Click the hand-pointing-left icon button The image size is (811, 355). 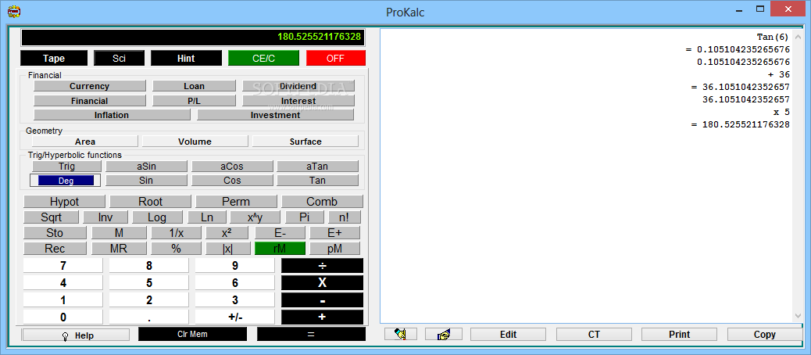click(401, 335)
